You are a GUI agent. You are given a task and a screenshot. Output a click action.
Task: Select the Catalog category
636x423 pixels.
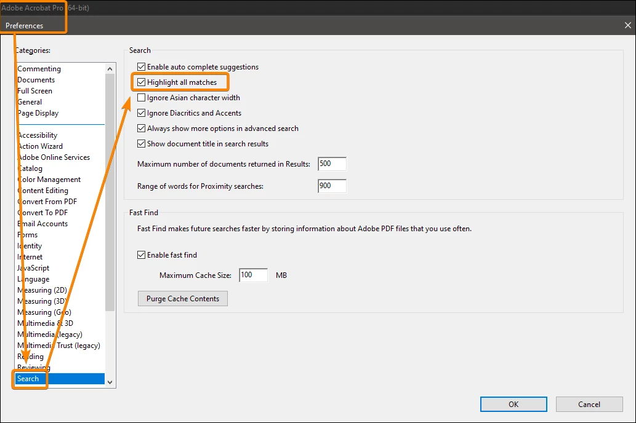coord(30,168)
